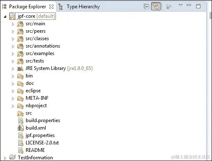Screen dimensions: 212x161
Task: Expand the src/main source folder
Action: pos(13,24)
